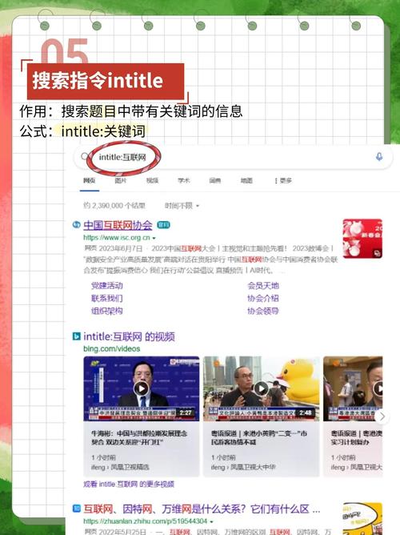The width and height of the screenshot is (400, 535).
Task: Open the 会员天地 sitelink
Action: tap(263, 286)
